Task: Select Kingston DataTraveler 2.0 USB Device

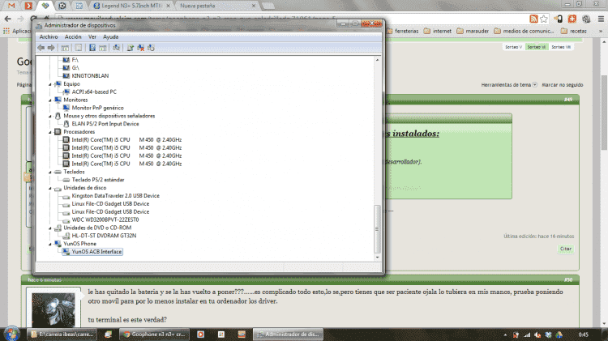Action: 116,196
